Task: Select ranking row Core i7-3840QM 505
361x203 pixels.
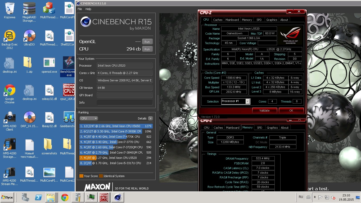Action: click(116, 153)
